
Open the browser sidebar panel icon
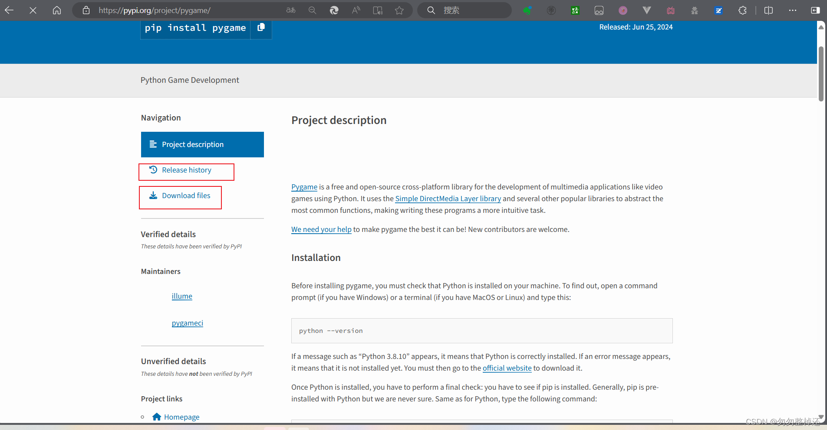(815, 10)
